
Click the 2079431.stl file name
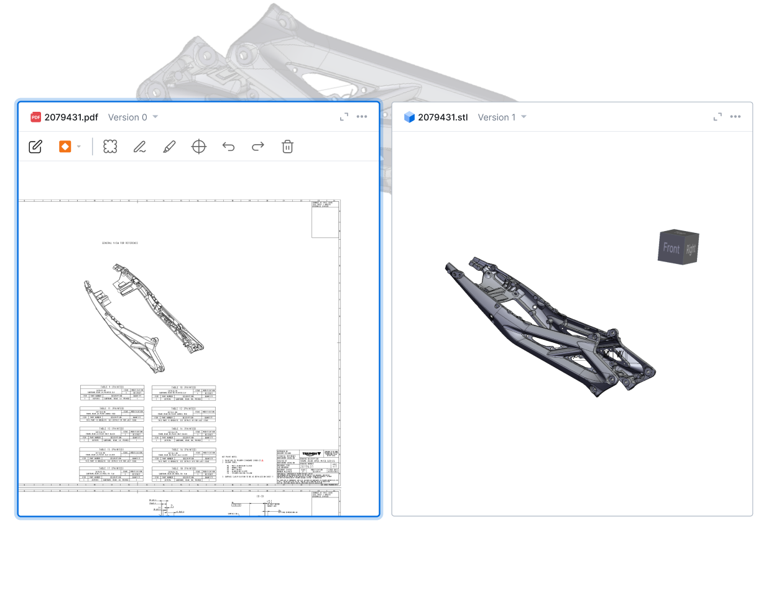(443, 117)
